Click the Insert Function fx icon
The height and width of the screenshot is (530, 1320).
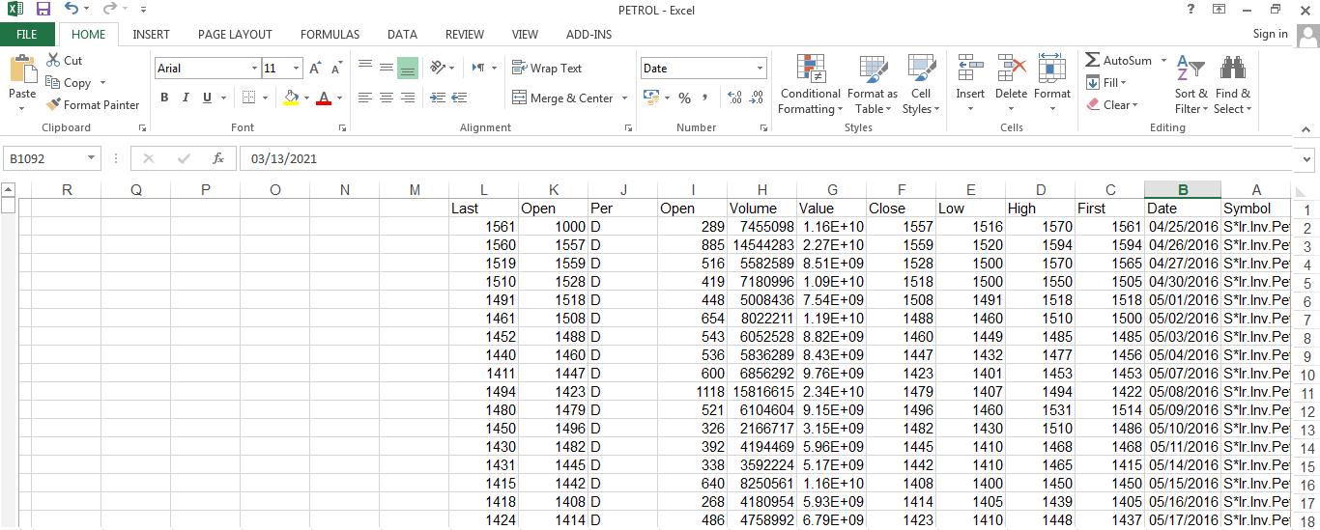pos(218,158)
